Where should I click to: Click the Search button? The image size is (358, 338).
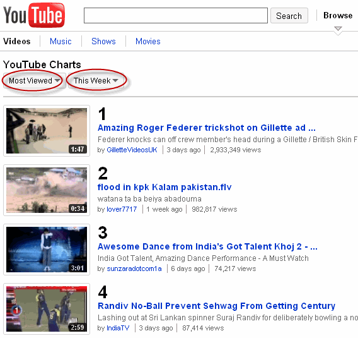coord(289,16)
